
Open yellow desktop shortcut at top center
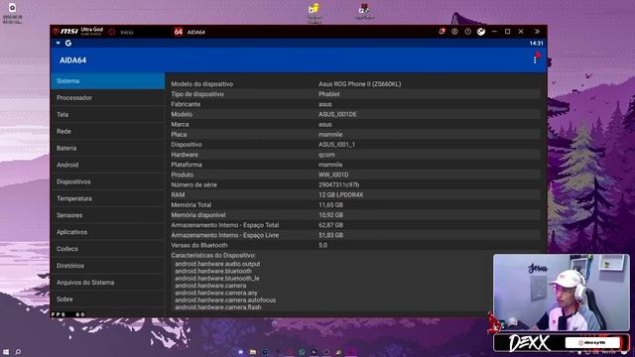[x=315, y=13]
